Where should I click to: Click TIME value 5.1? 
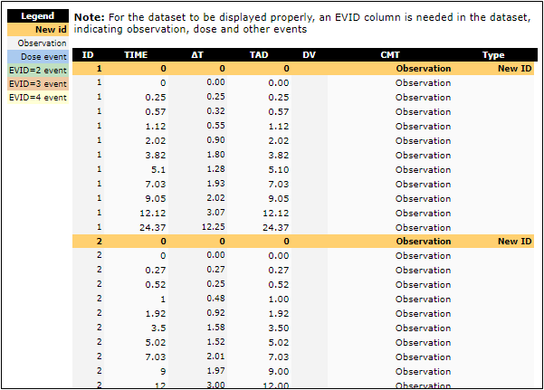(158, 170)
